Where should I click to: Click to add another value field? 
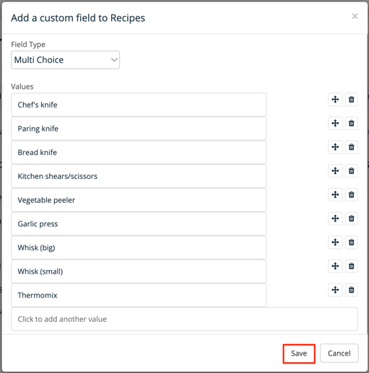184,319
